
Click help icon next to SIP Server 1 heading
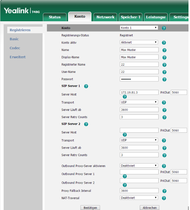point(86,86)
